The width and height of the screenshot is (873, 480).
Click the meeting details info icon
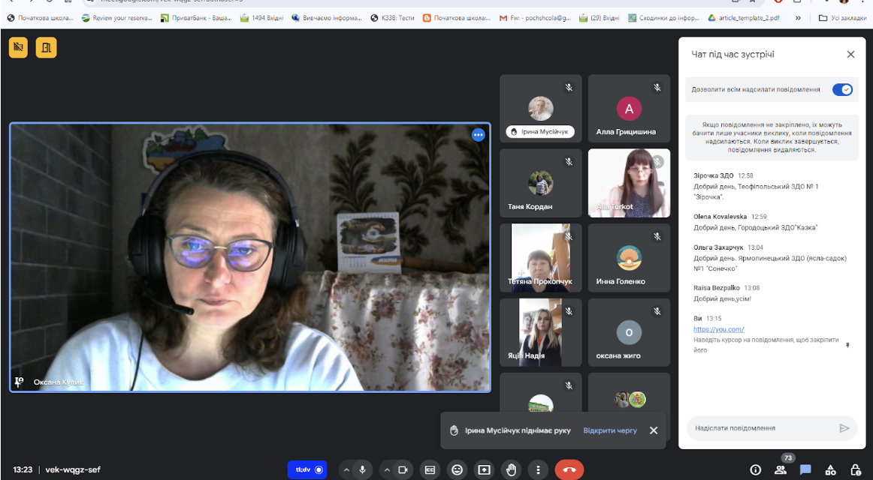(756, 470)
